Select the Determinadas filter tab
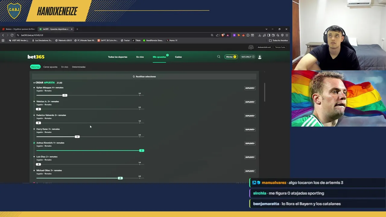Image resolution: width=386 pixels, height=217 pixels. click(x=79, y=67)
